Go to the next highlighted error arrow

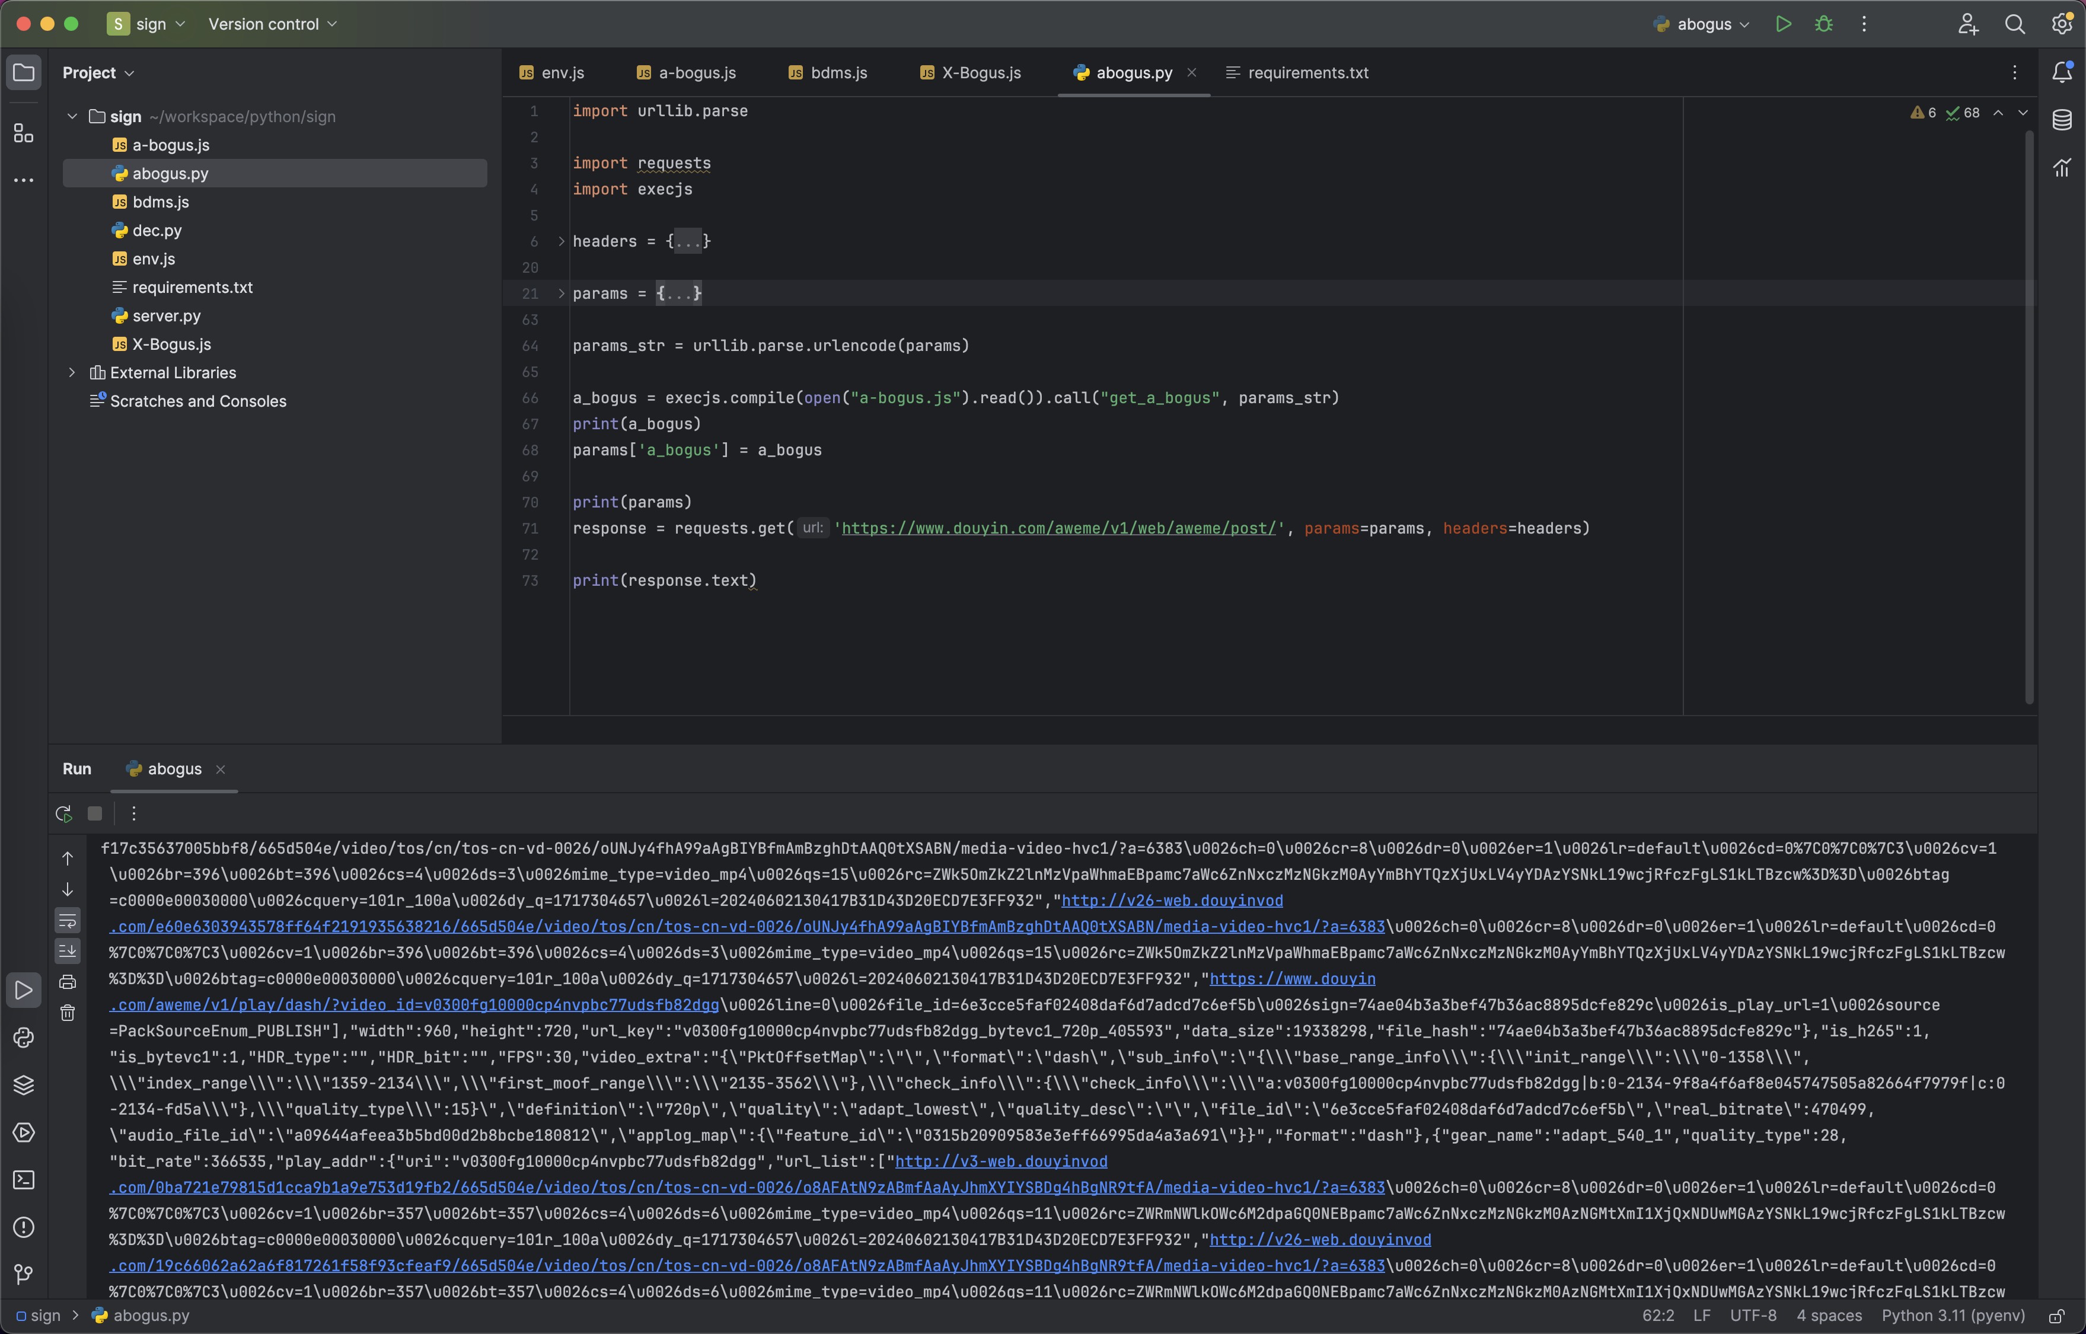[x=2023, y=113]
